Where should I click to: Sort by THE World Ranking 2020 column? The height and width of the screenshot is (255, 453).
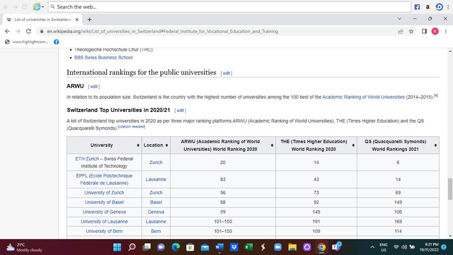pos(353,145)
